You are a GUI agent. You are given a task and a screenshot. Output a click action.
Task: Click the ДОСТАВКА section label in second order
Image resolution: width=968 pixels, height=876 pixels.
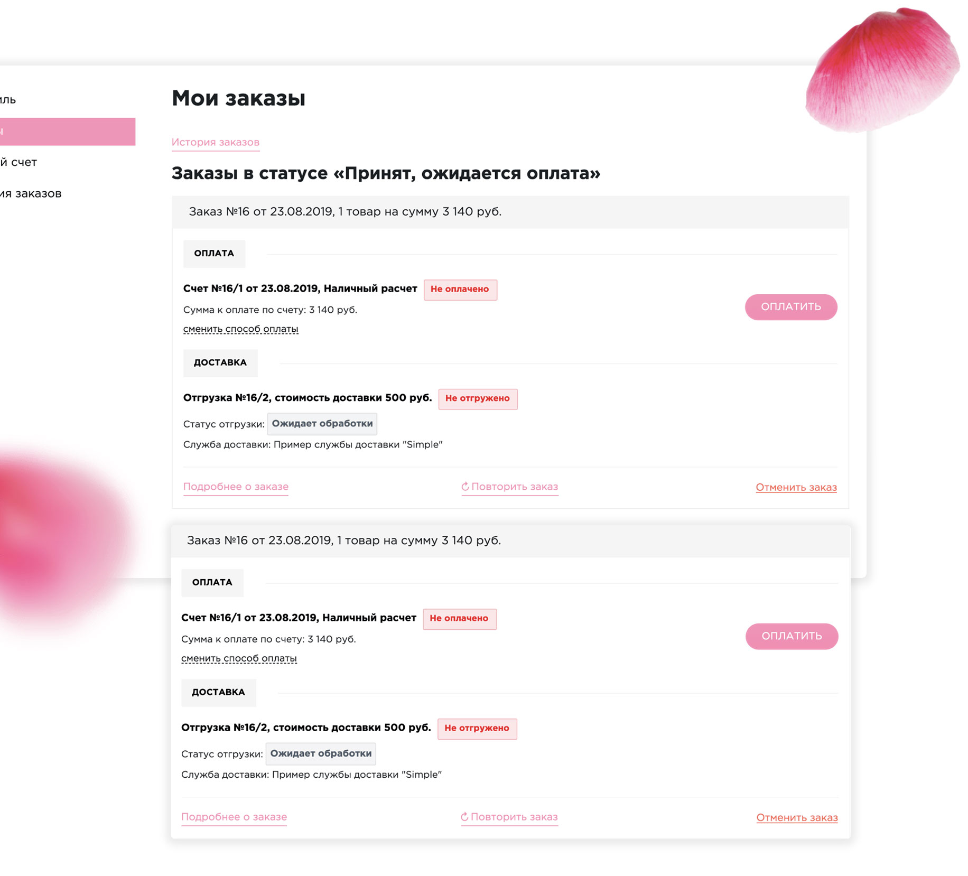[218, 692]
